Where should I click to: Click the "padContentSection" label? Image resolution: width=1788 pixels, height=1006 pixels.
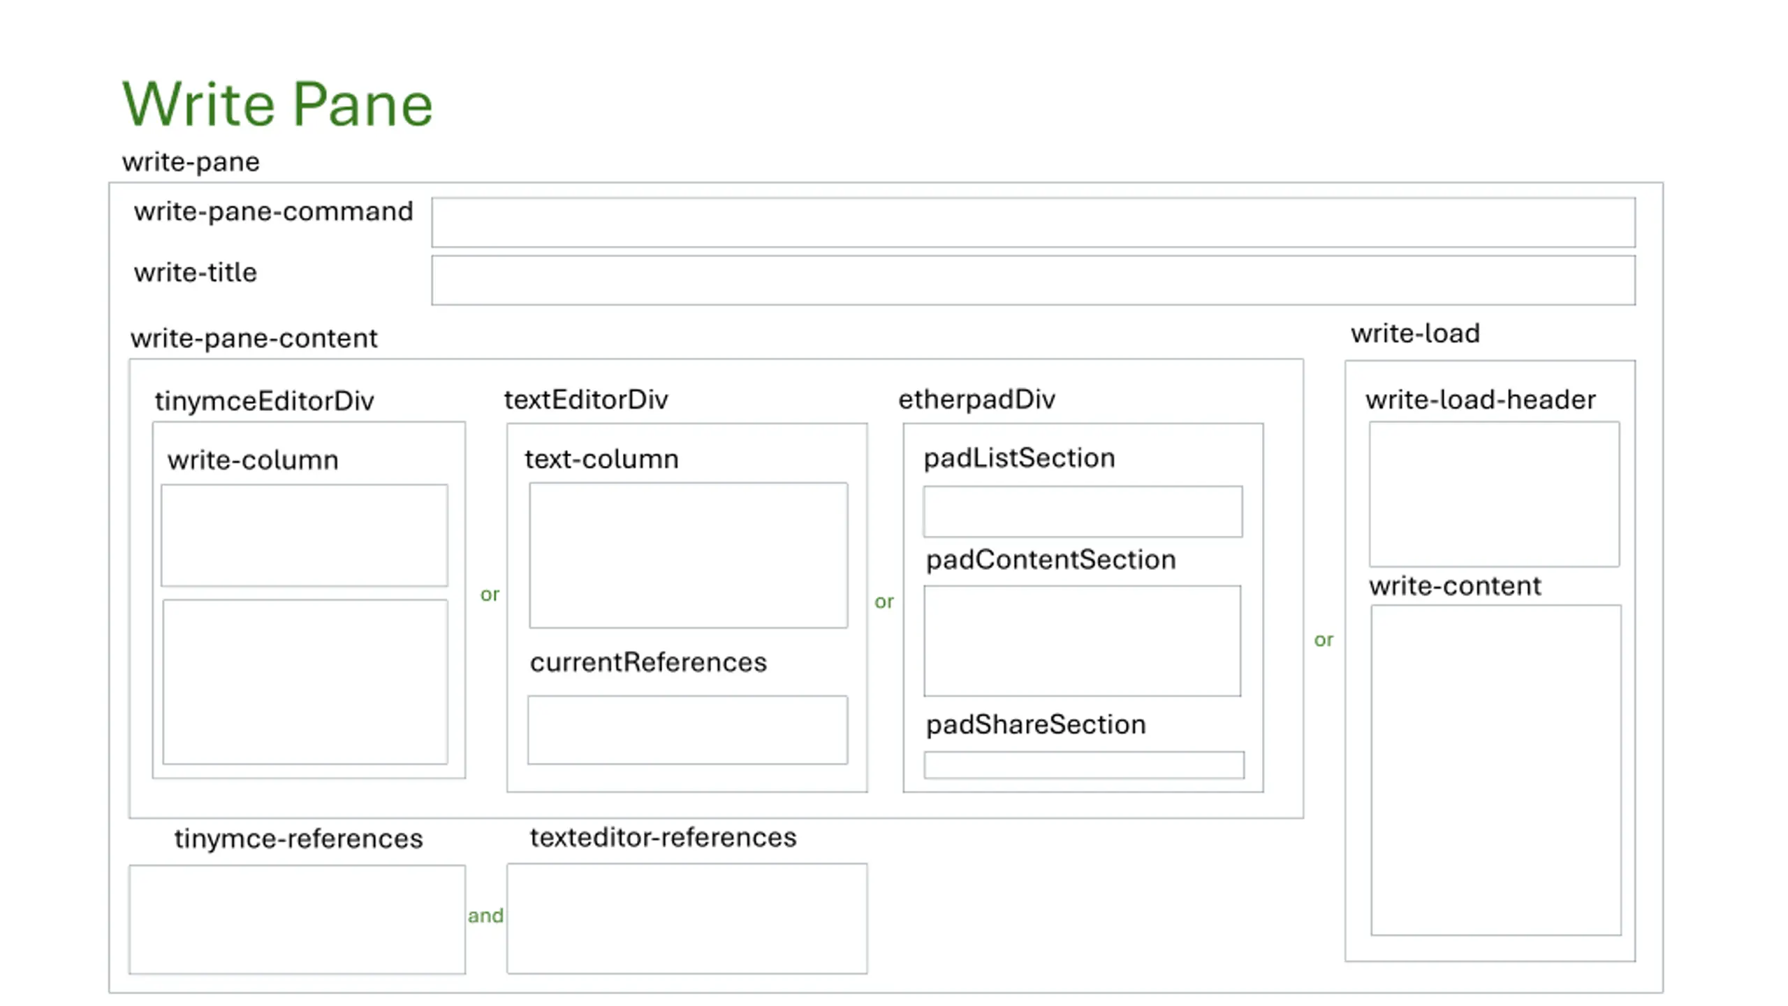point(1051,560)
